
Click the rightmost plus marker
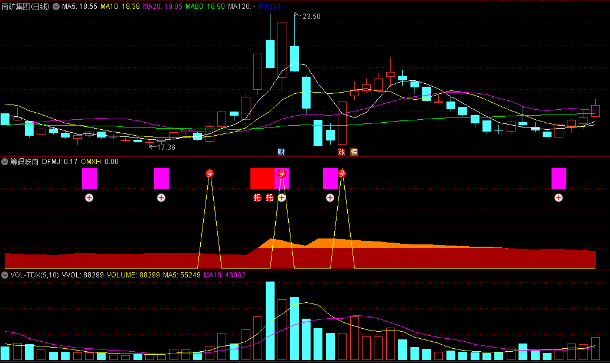click(x=559, y=198)
